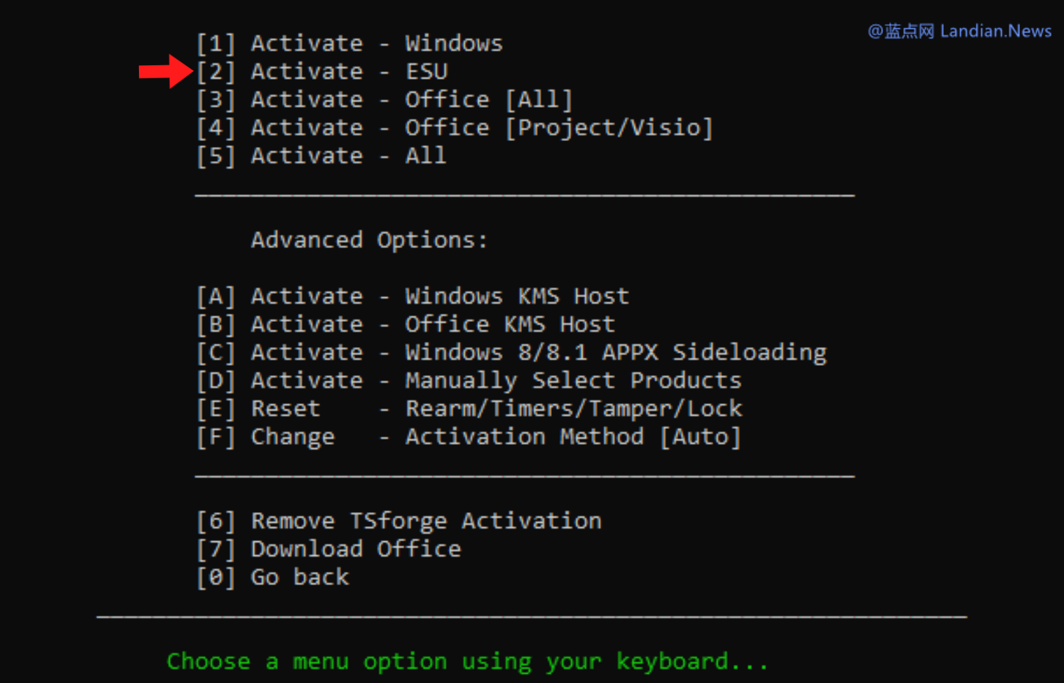
Task: Choose option 2 Activate ESU
Action: pos(323,72)
